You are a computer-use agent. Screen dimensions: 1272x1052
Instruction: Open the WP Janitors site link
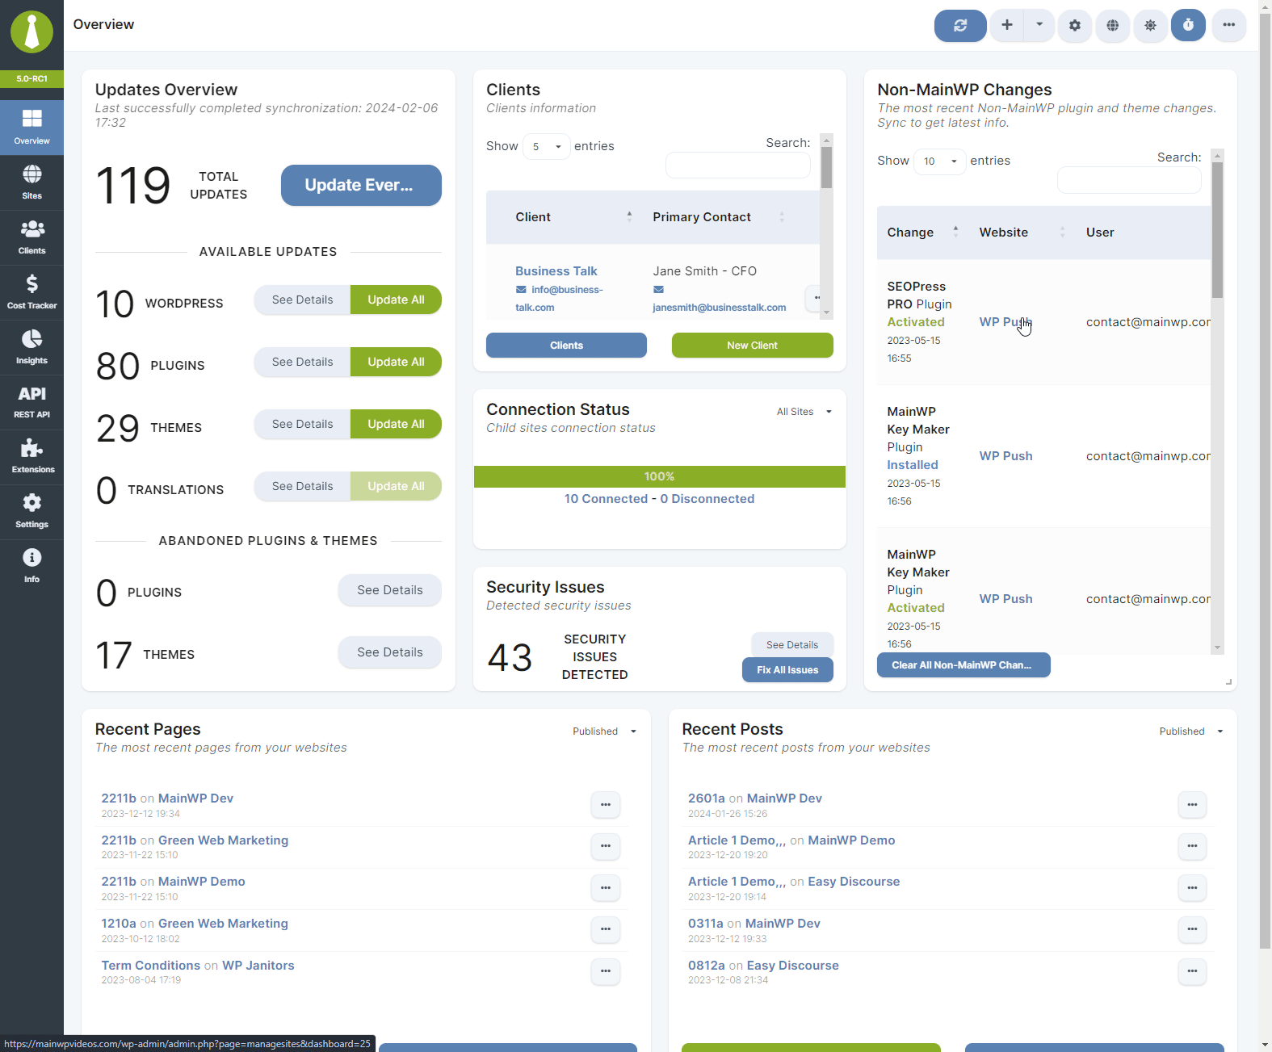[258, 966]
